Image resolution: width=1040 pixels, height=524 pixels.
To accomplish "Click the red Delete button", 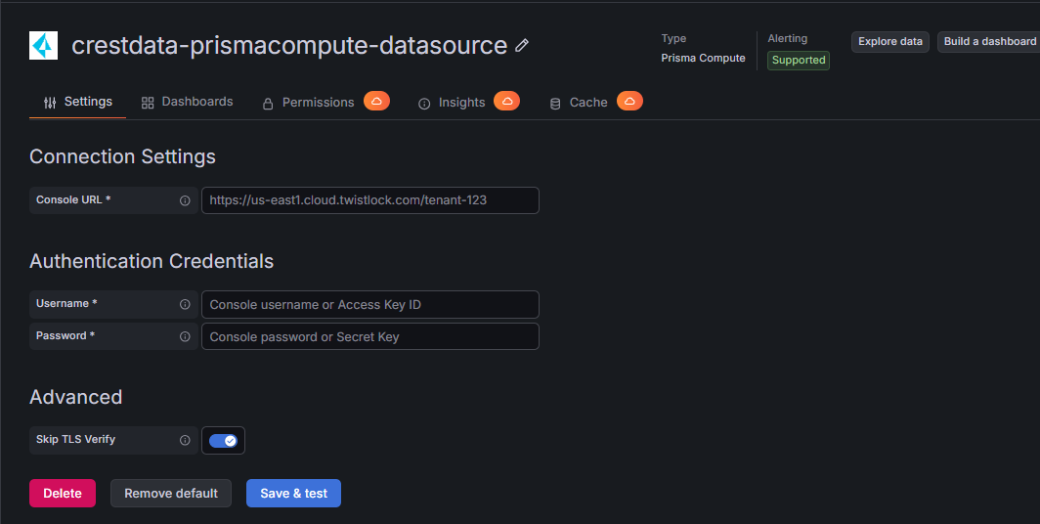I will tap(63, 493).
